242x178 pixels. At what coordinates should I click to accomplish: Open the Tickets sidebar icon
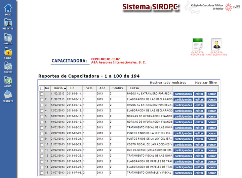(x=8, y=66)
